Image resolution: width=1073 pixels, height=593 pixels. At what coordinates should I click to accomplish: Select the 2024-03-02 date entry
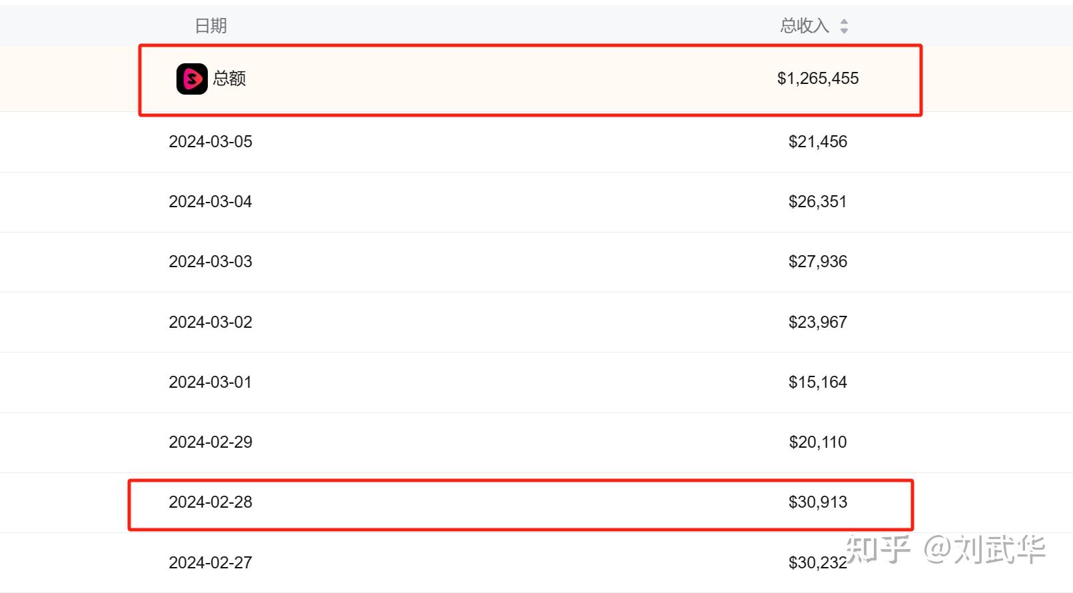(x=210, y=322)
